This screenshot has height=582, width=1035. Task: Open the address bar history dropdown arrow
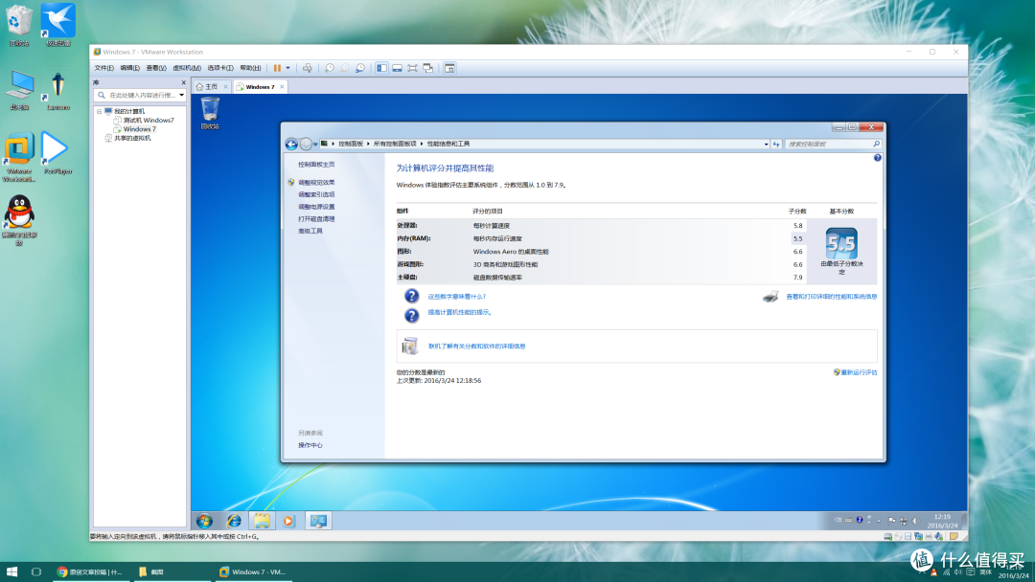point(766,144)
